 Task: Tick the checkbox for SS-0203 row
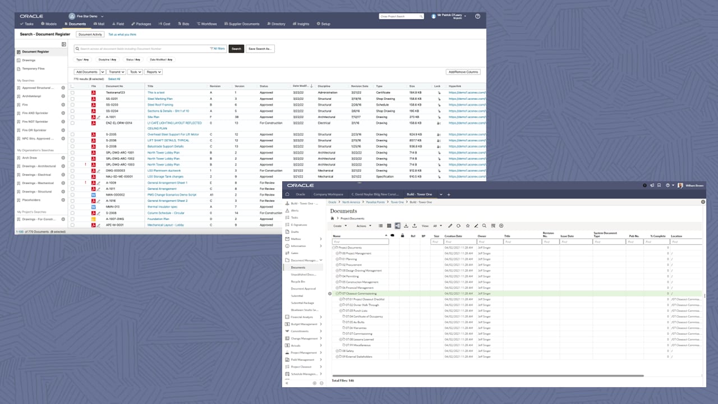[x=72, y=104]
